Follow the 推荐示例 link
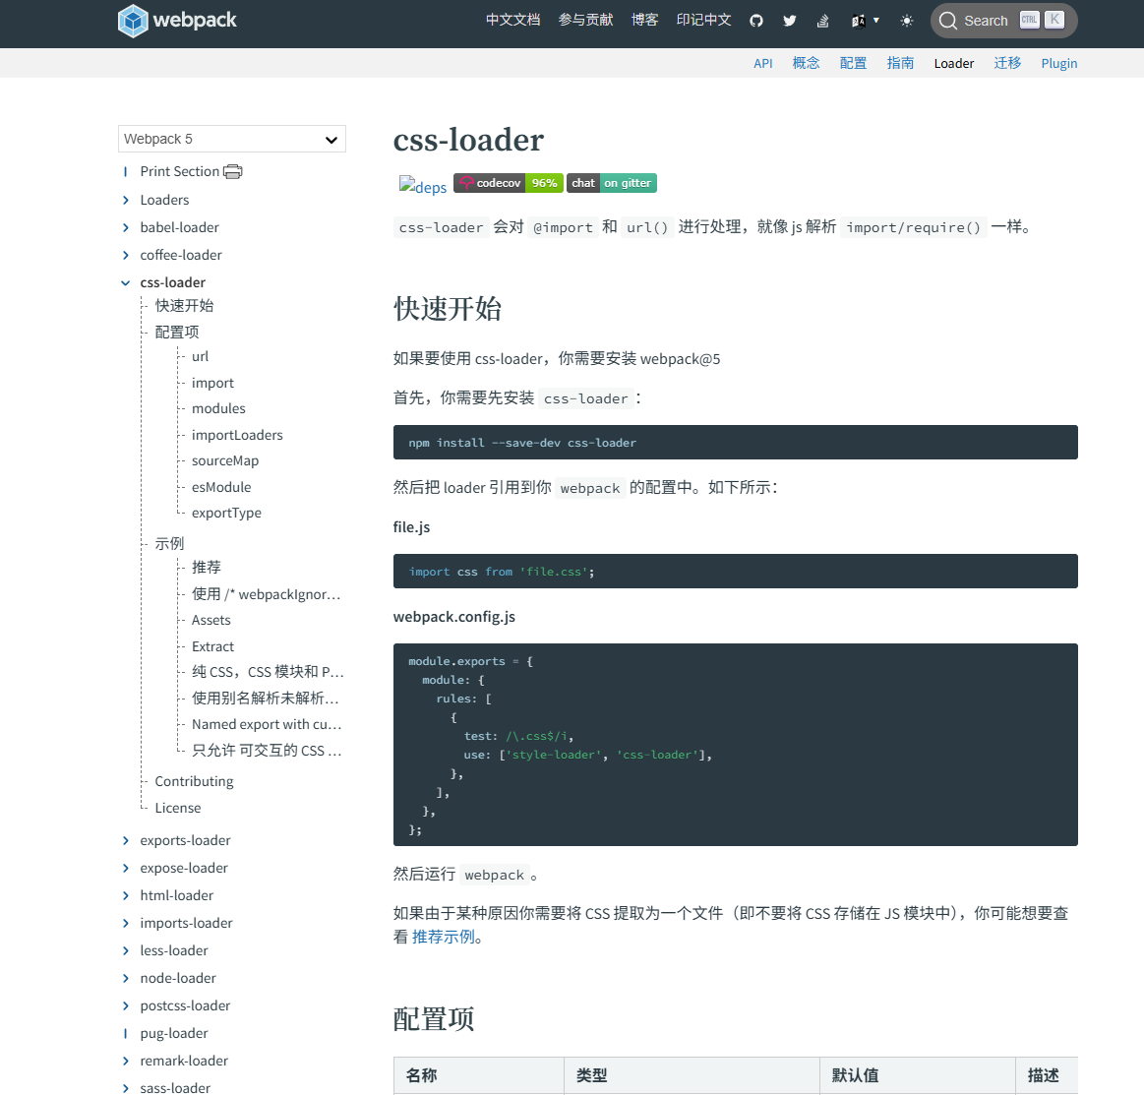 tap(443, 937)
